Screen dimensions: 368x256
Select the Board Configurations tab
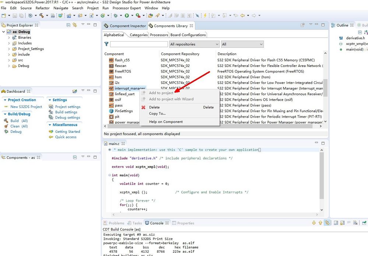(188, 35)
